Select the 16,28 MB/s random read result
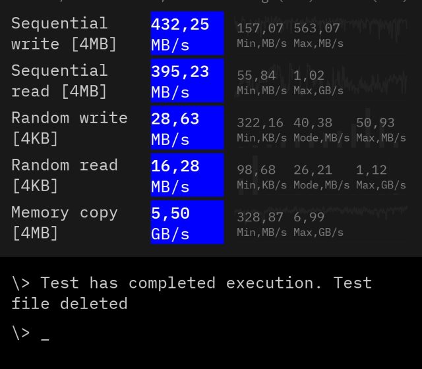422x369 pixels. pyautogui.click(x=187, y=176)
